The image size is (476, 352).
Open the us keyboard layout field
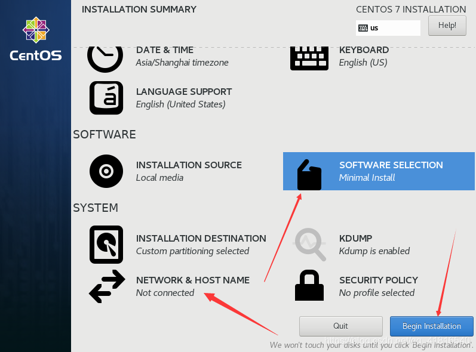[388, 28]
